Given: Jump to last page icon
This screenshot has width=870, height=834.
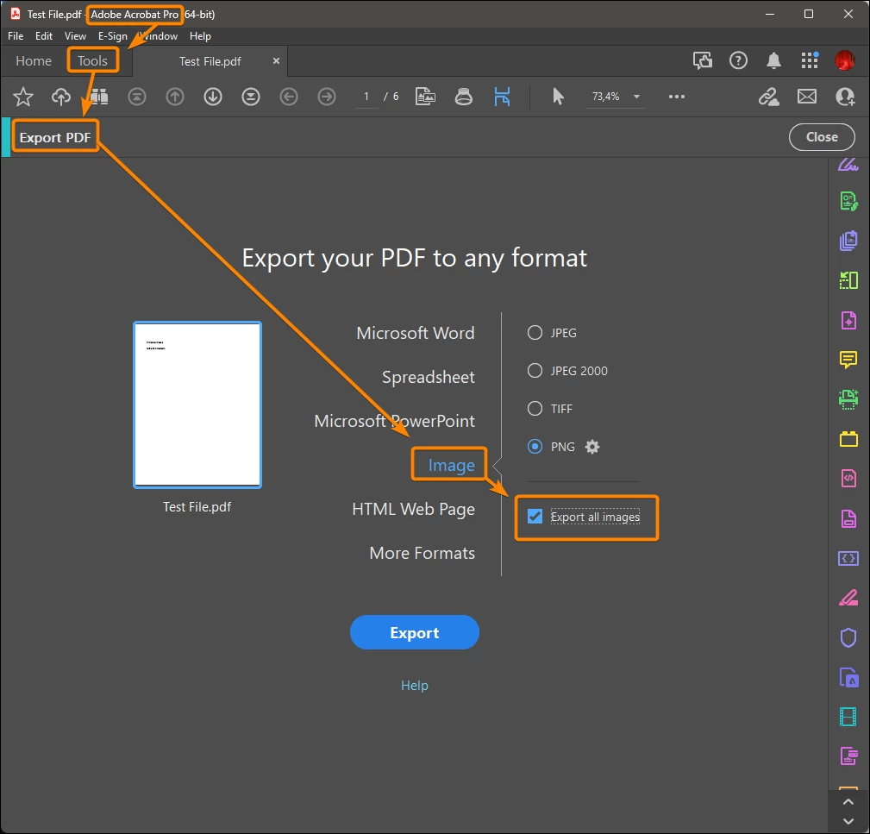Looking at the screenshot, I should (251, 97).
